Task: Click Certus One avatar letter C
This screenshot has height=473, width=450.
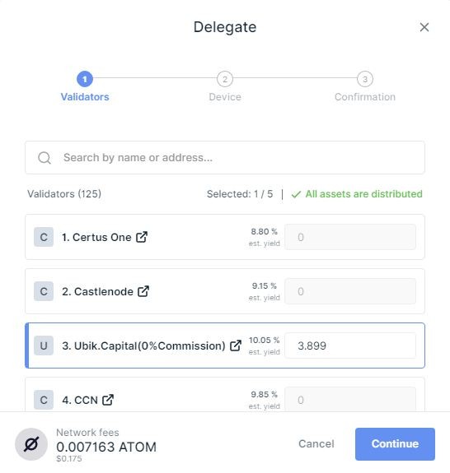Action: 44,237
